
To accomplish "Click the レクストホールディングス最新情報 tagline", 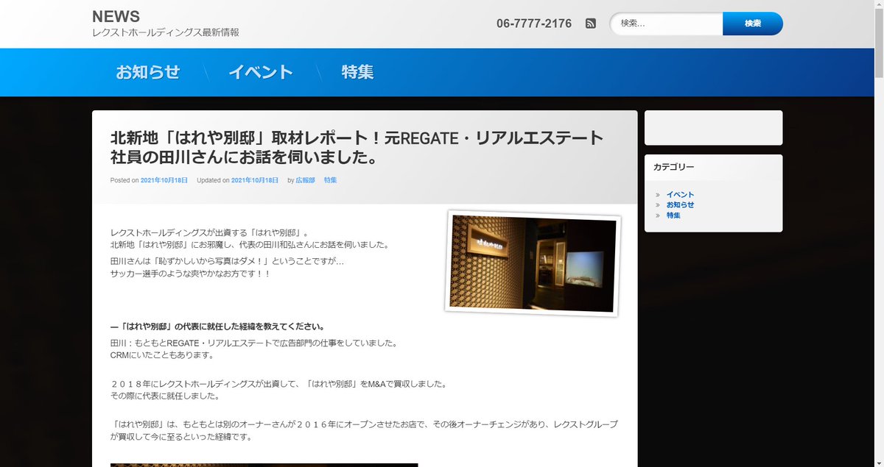I will pyautogui.click(x=166, y=32).
